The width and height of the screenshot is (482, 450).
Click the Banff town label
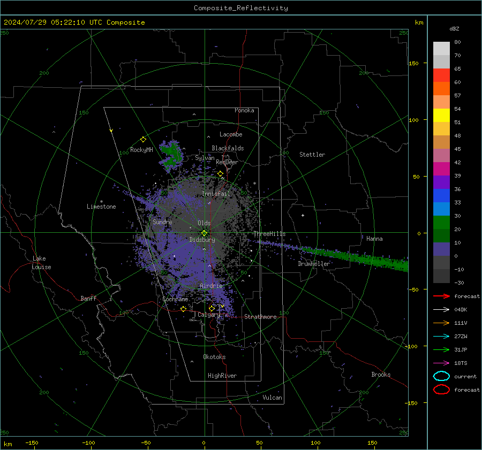coord(88,298)
